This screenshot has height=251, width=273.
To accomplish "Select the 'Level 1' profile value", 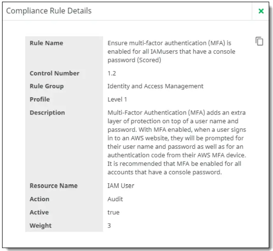I will point(117,99).
